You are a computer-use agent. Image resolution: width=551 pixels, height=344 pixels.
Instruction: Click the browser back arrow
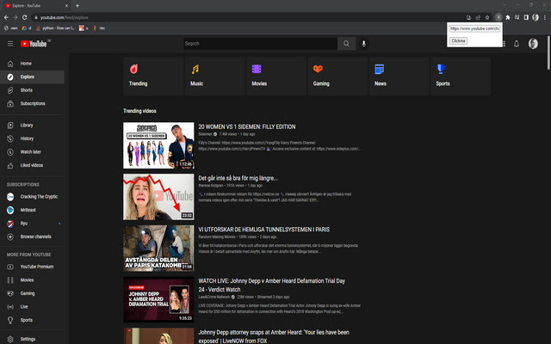(6, 17)
